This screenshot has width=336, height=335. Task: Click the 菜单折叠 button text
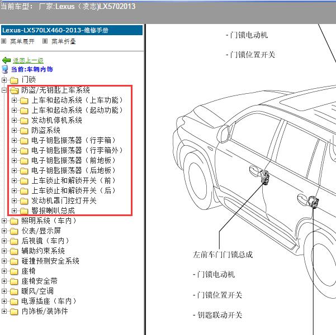tap(64, 41)
